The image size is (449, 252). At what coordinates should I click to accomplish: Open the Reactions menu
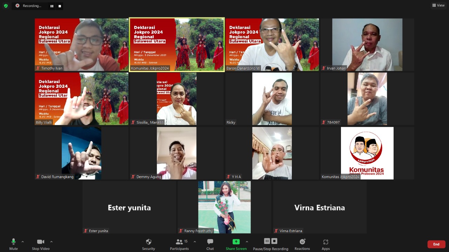click(302, 242)
